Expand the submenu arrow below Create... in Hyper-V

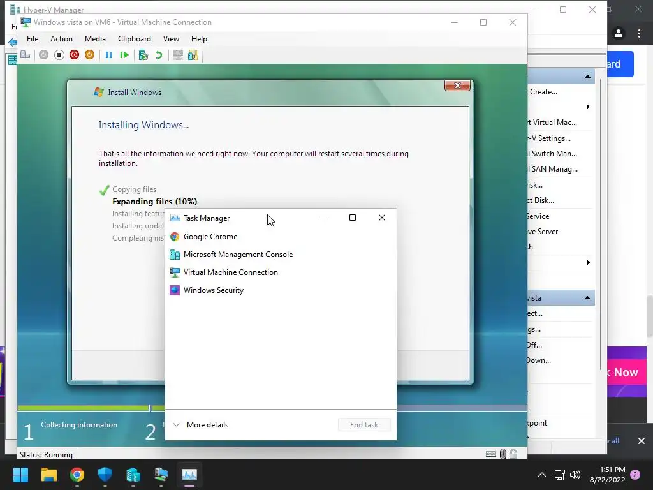(588, 107)
